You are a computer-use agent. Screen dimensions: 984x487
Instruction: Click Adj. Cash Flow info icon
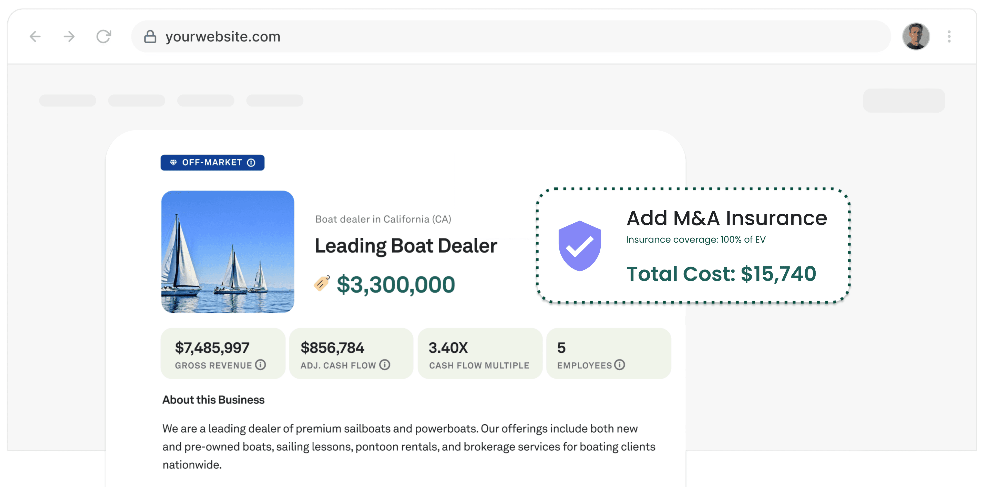coord(385,365)
